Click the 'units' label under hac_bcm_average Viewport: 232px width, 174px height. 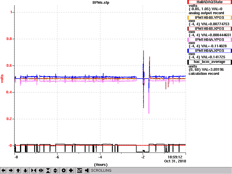(x=193, y=66)
